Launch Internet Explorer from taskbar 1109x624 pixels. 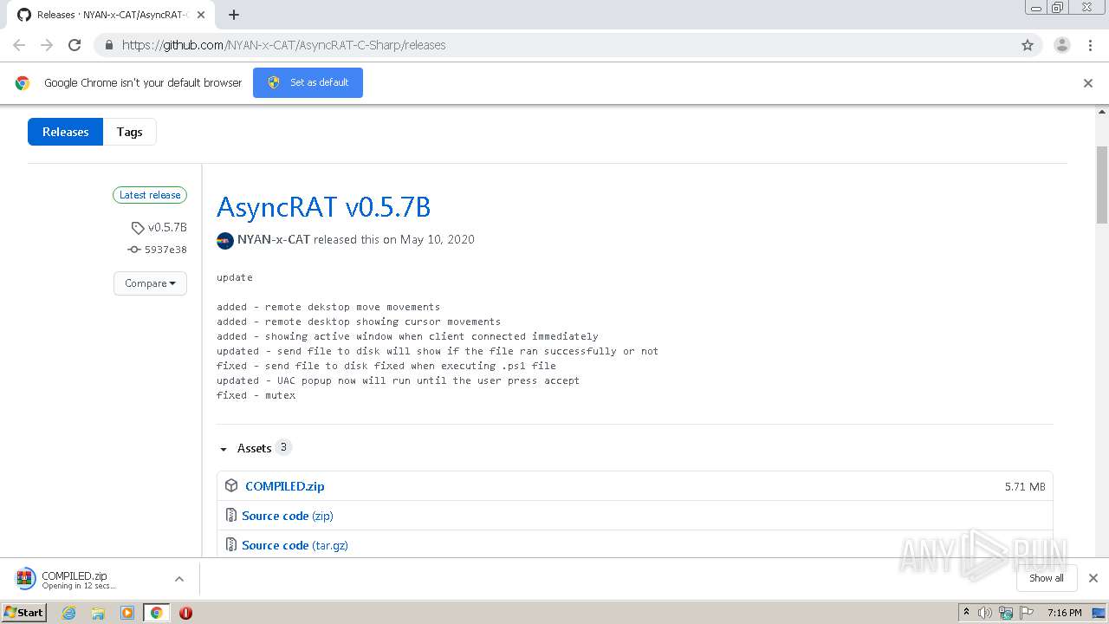click(68, 613)
